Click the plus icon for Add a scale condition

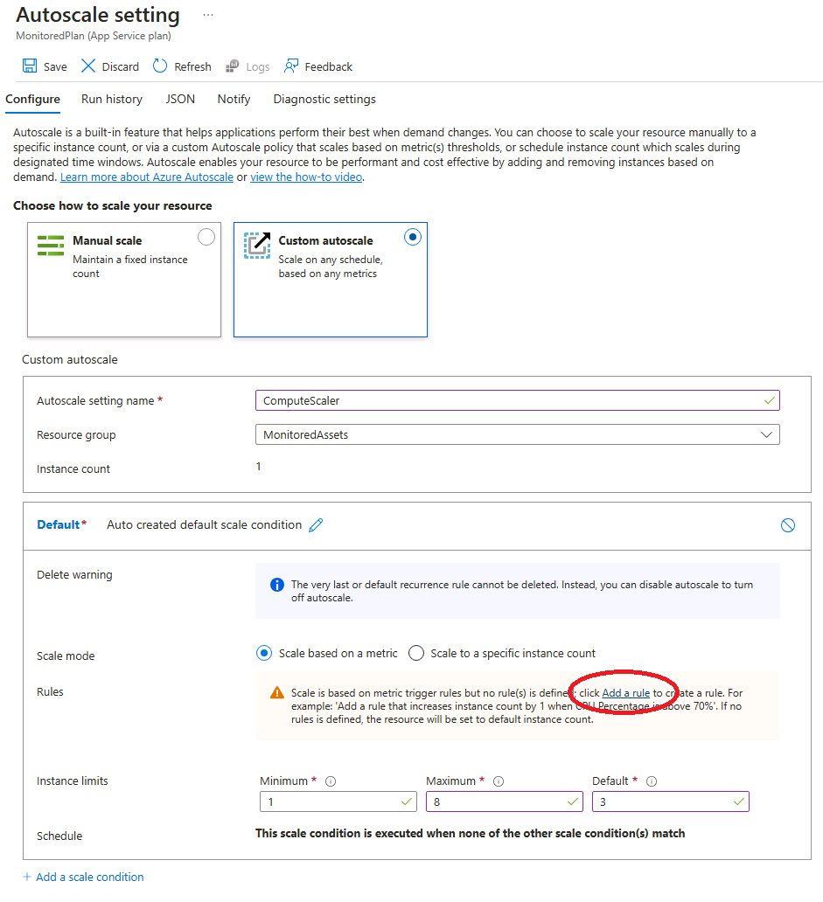(x=27, y=877)
